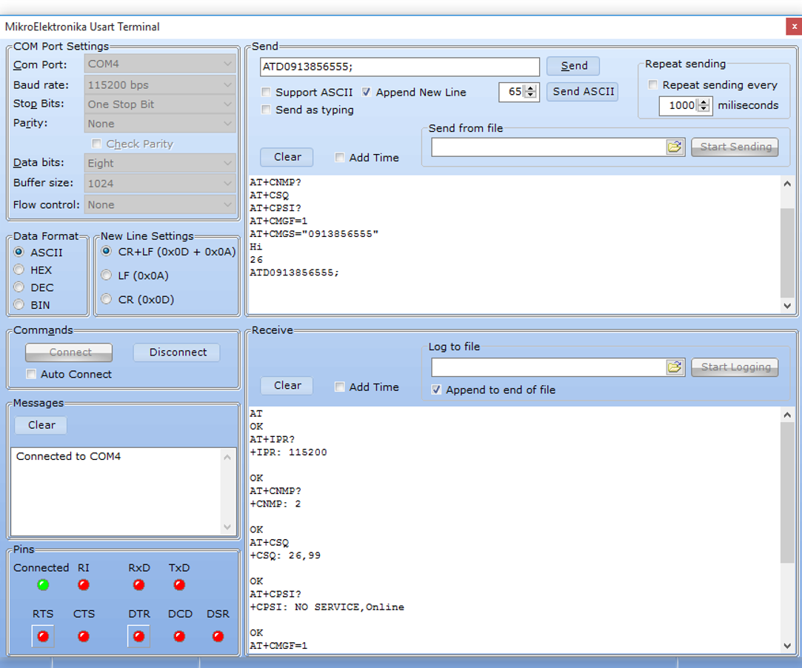
Task: Click the RTS pin indicator
Action: pos(43,636)
